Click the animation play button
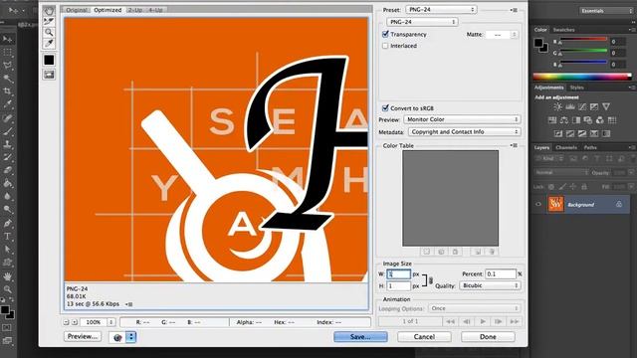Screen dimensions: 637x358 (x=483, y=321)
